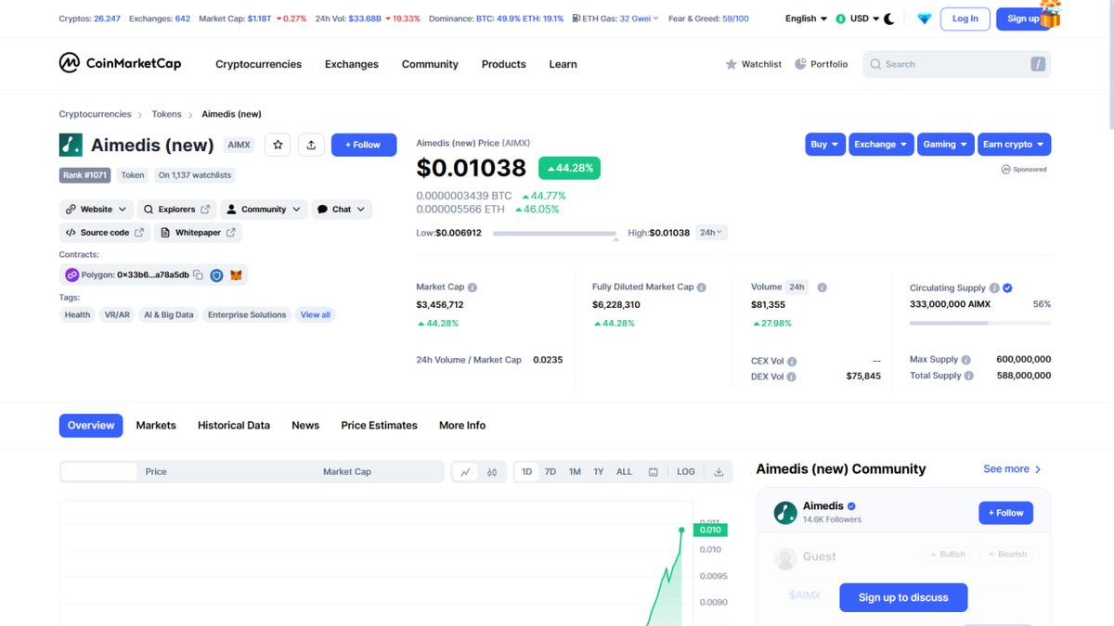Click into the Search field
The width and height of the screenshot is (1114, 626).
[957, 64]
